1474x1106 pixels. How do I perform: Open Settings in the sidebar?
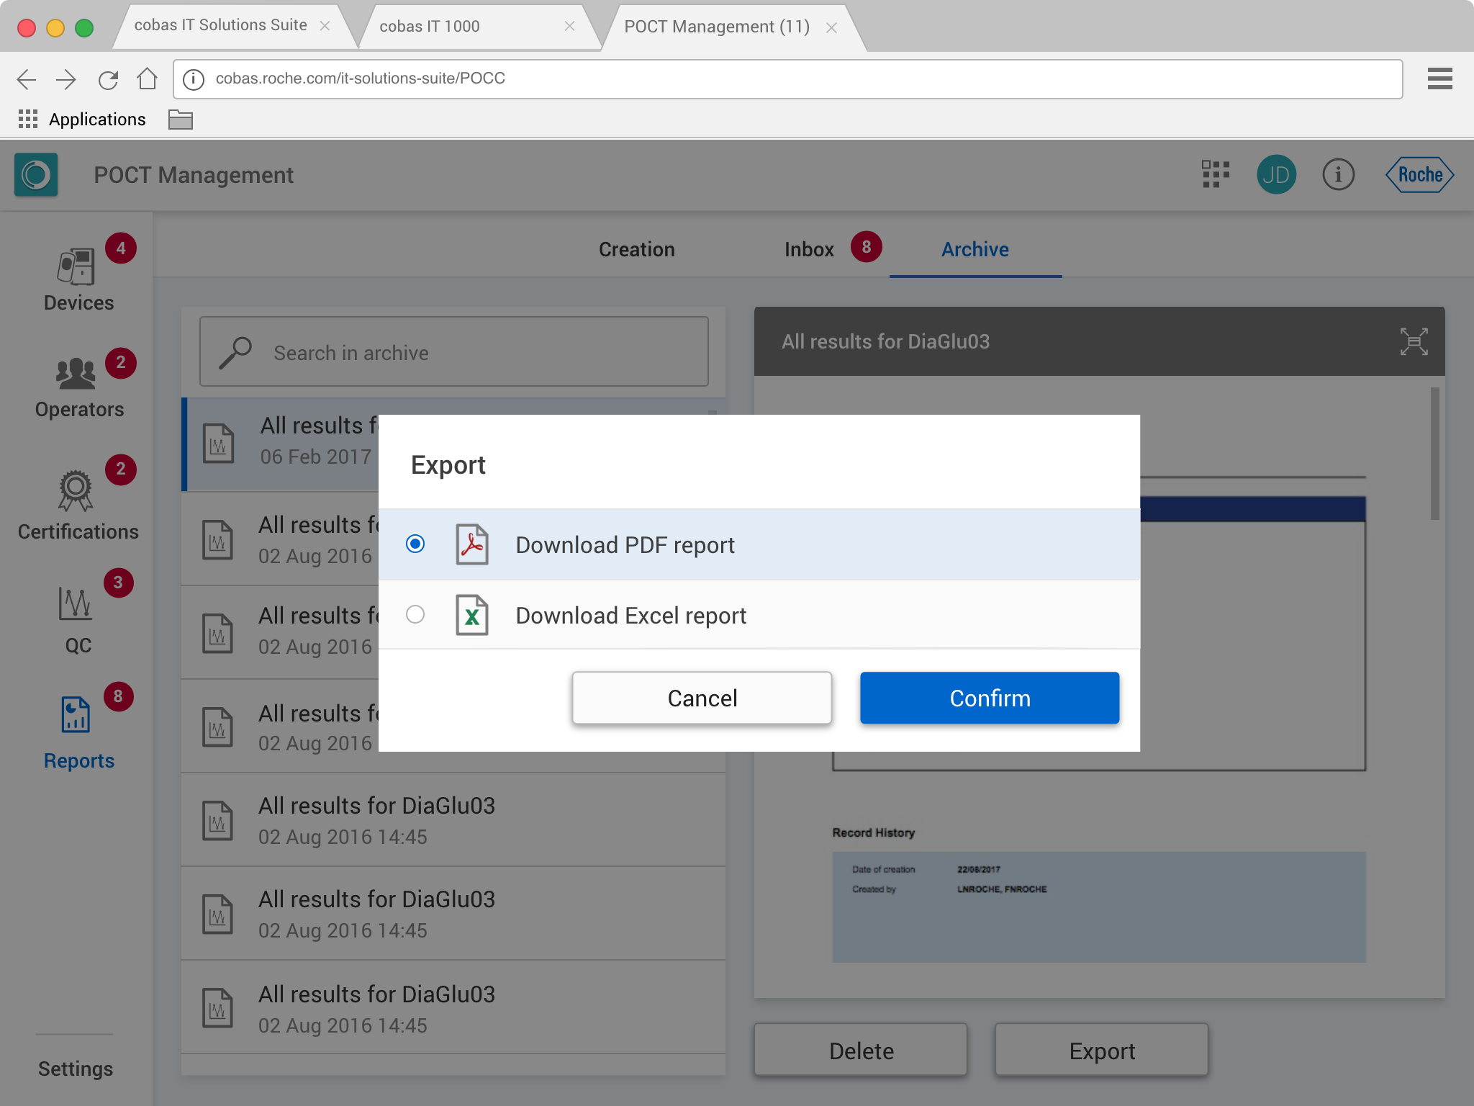point(76,1069)
